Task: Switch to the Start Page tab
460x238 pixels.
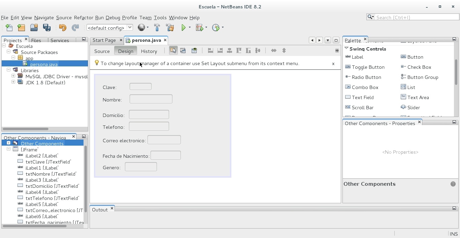Action: [x=104, y=40]
